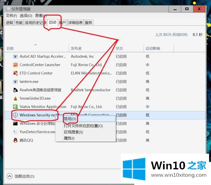Click 中 impact in the ControlCenter Launcher row
211x185 pixels.
(x=147, y=65)
